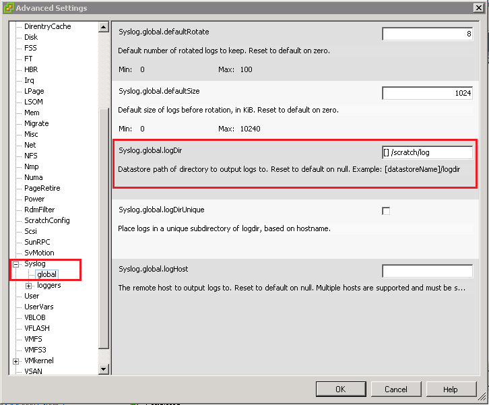Select the VMFS tree item
The width and height of the screenshot is (489, 405).
(x=33, y=339)
